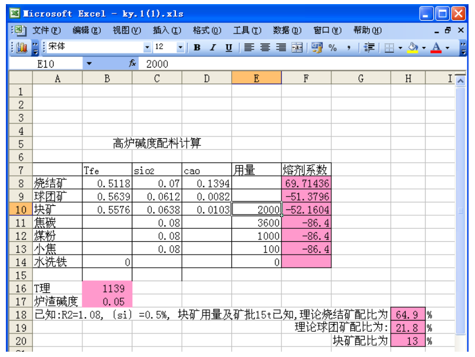475x357 pixels.
Task: Click the row 10 header
Action: [21, 209]
